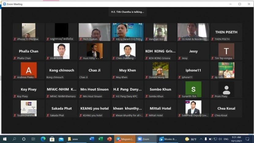Click the muted mic icon beside Pech Oudom
This screenshot has height=143, width=254.
coord(80,39)
